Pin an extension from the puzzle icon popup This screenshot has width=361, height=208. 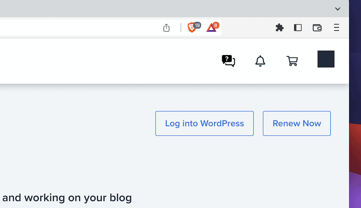coord(279,27)
